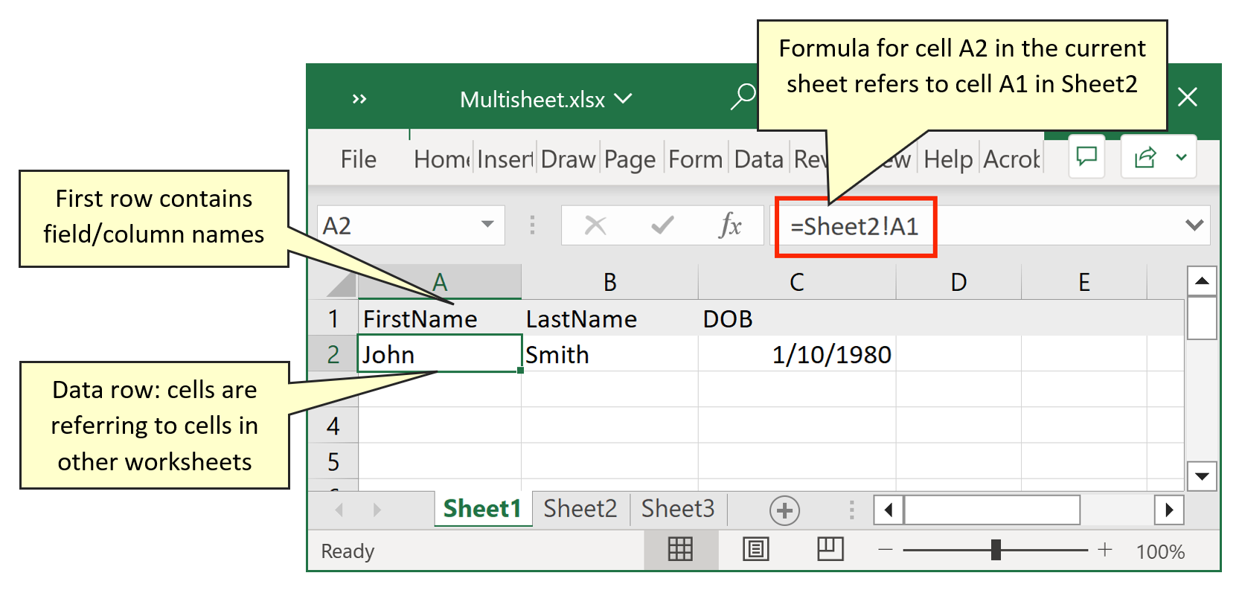The width and height of the screenshot is (1242, 599).
Task: Open the File menu
Action: click(359, 159)
